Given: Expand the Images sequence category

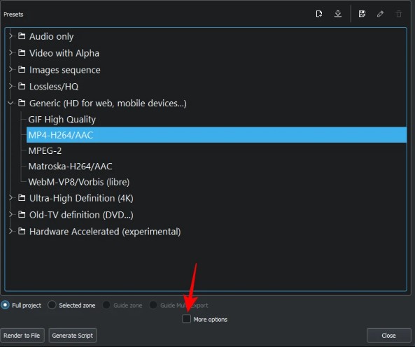Looking at the screenshot, I should (10, 69).
